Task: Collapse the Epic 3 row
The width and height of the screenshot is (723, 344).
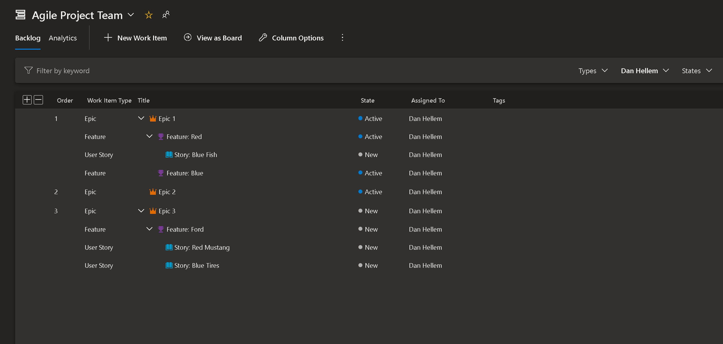Action: (141, 211)
